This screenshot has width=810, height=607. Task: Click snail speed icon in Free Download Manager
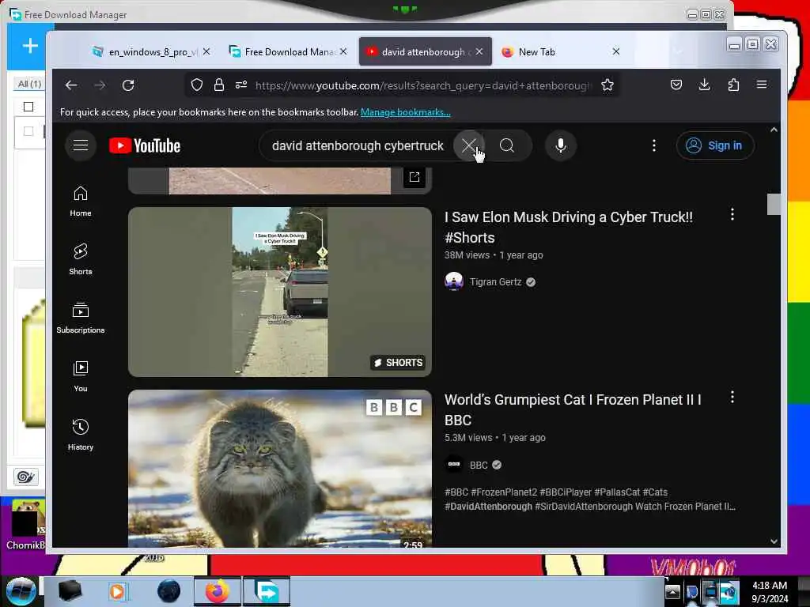[25, 477]
